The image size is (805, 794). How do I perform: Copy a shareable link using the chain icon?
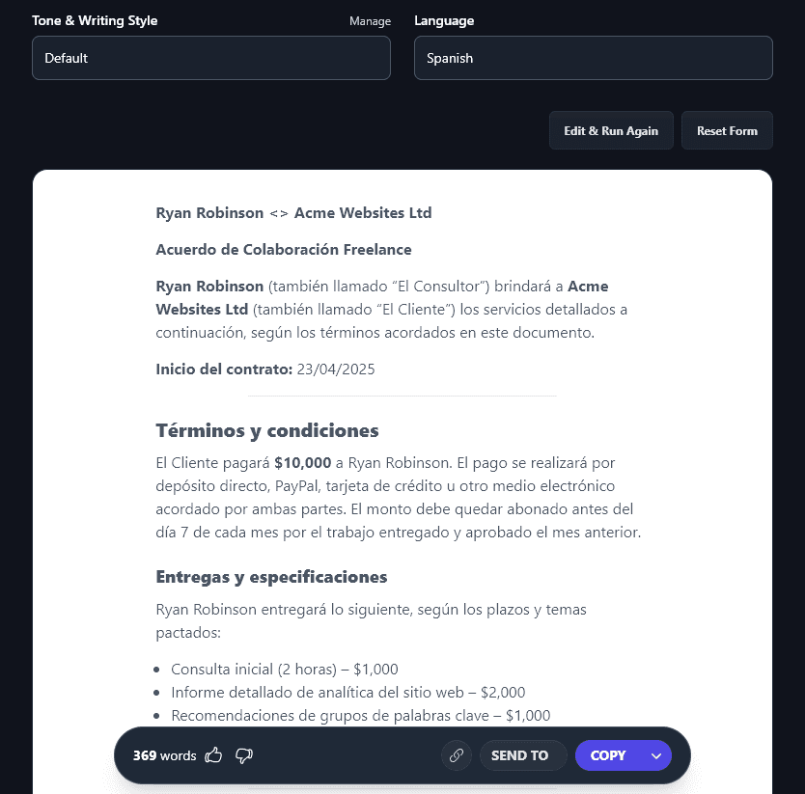point(456,755)
